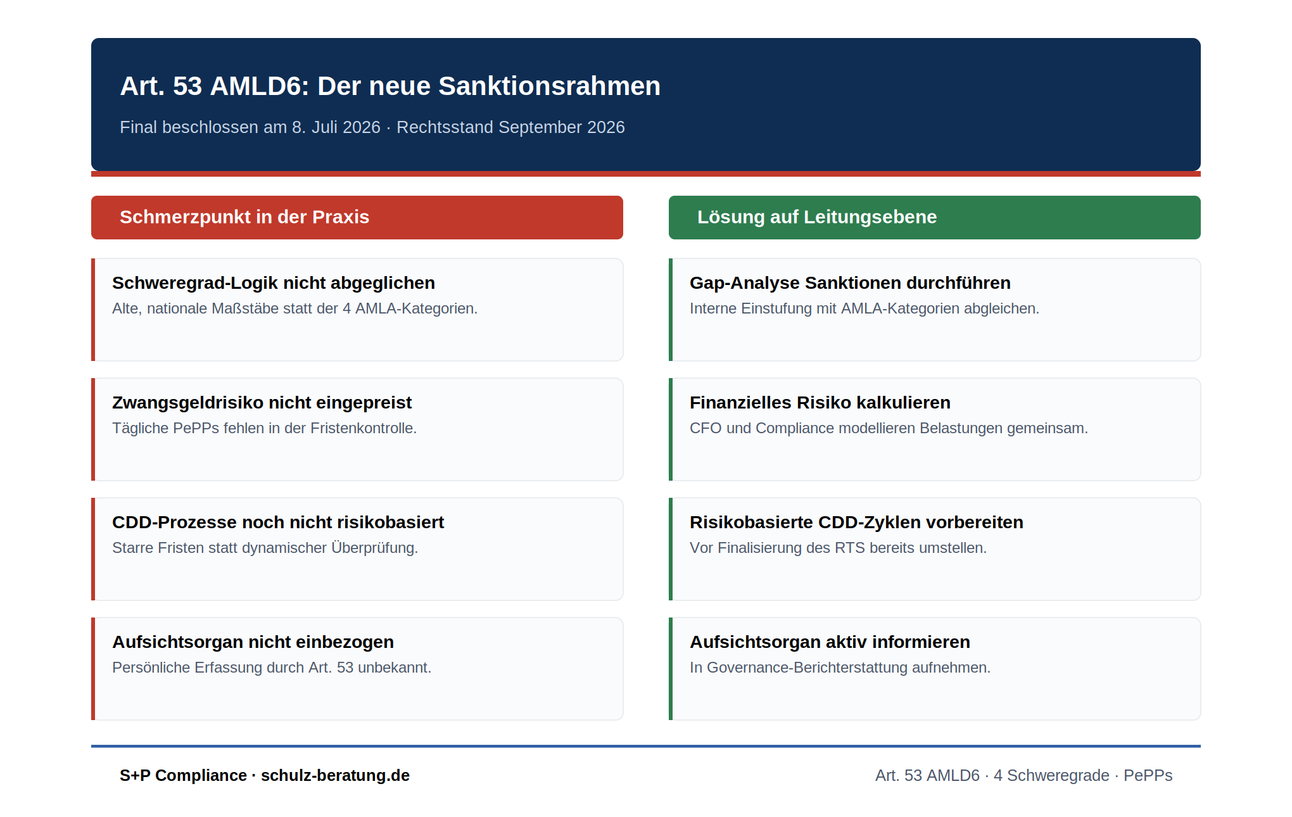Click the title 'Art. 53 AMLD6: Der neue Sanktionsrahmen'
The image size is (1292, 817).
390,86
